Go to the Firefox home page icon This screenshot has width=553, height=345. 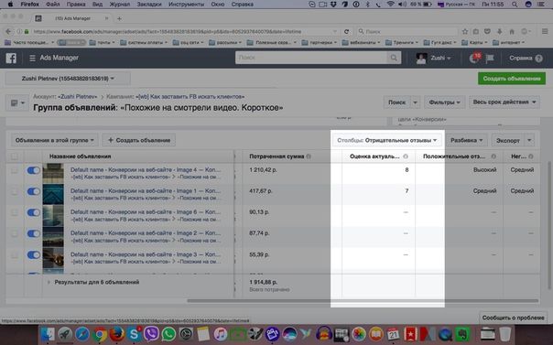tap(512, 32)
